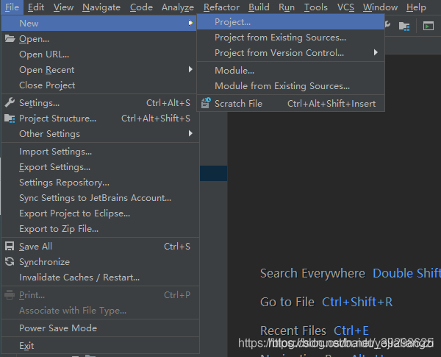Expand Project from Version Control submenu arrow
This screenshot has height=357, width=441.
point(376,53)
